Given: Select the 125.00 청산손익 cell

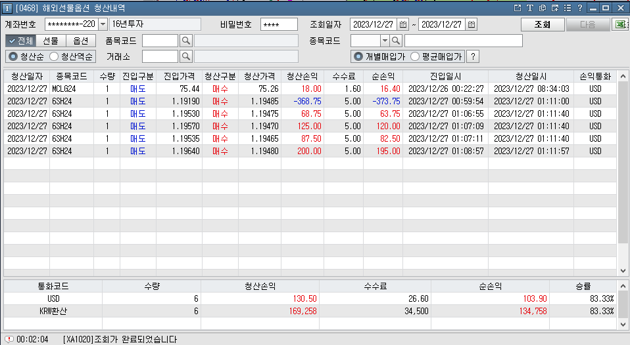Looking at the screenshot, I should 302,126.
